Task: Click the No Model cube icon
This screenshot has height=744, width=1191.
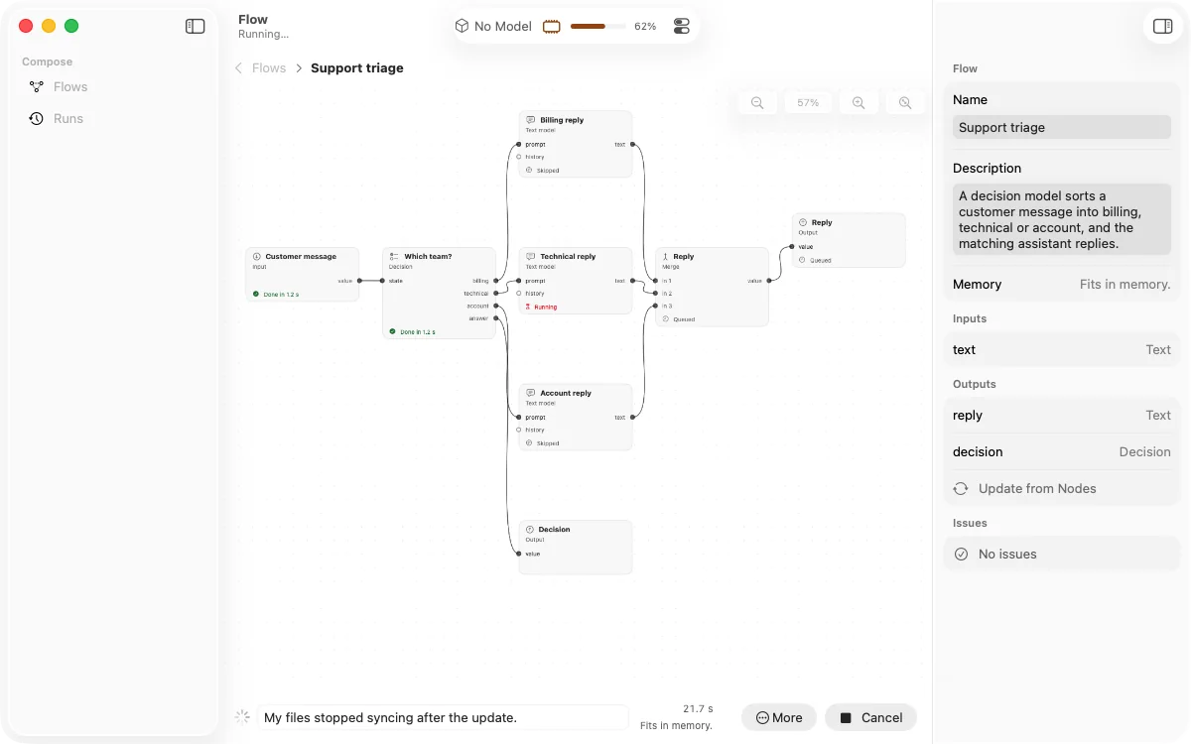Action: click(462, 26)
